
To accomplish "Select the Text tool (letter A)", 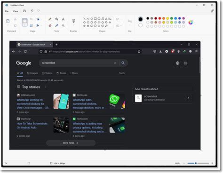I will click(63, 19).
